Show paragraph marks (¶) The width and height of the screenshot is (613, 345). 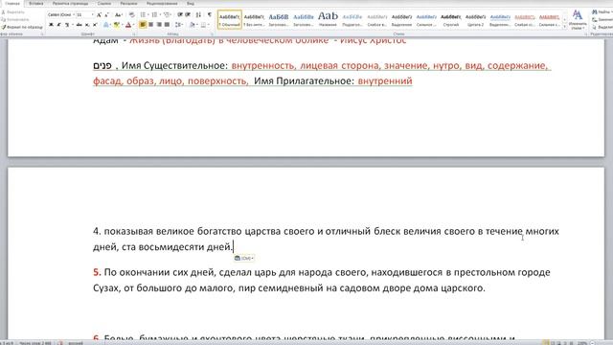[x=210, y=14]
